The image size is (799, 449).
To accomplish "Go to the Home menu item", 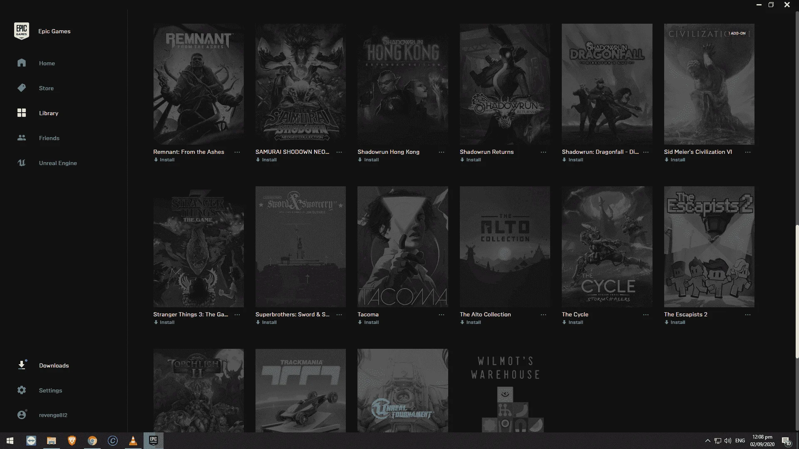I will pos(47,63).
